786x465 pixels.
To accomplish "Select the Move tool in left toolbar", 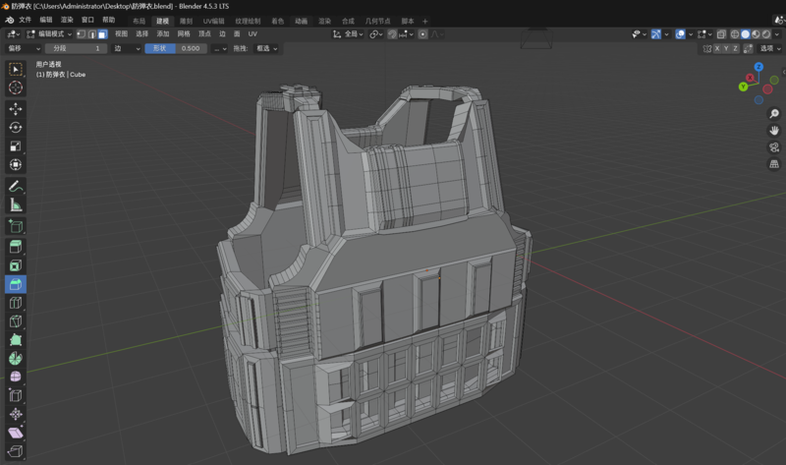I will [16, 108].
